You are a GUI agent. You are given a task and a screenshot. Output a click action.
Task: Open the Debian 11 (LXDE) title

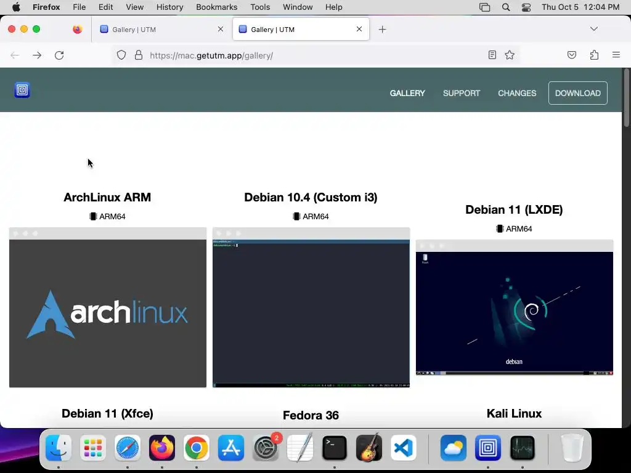514,209
